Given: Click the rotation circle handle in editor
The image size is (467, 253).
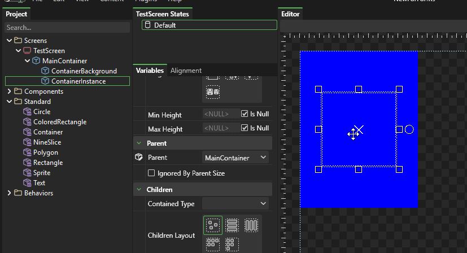Looking at the screenshot, I should coord(409,129).
